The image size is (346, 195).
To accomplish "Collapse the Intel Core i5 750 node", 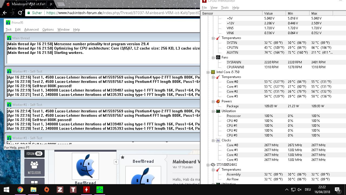I will (208, 72).
